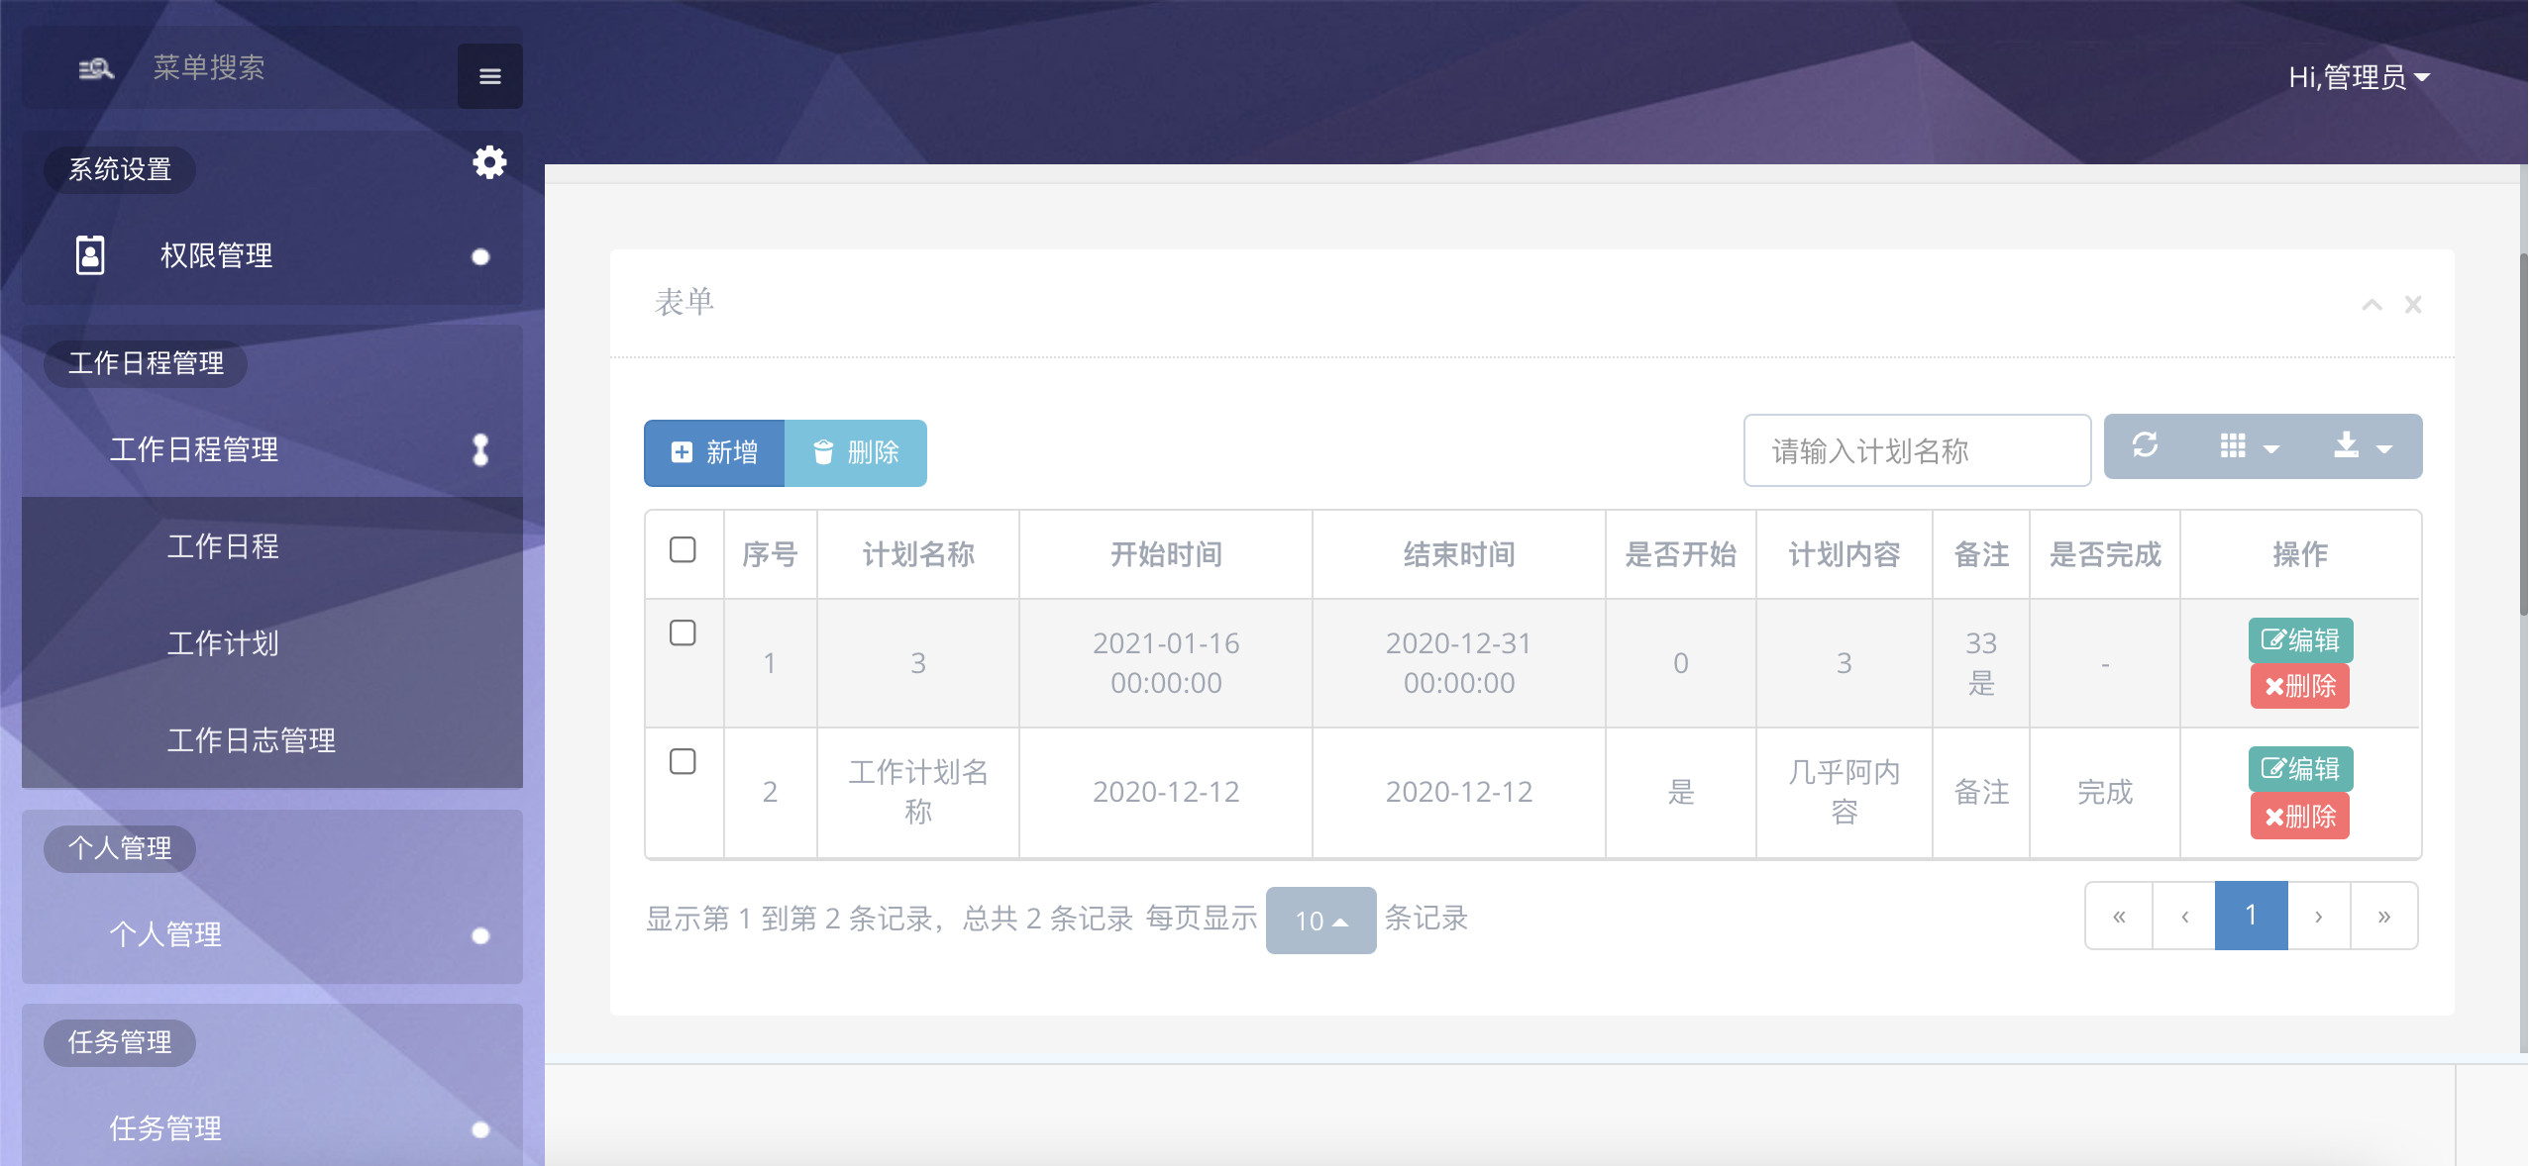Click the system settings gear icon
Viewport: 2530px width, 1166px height.
[x=489, y=162]
